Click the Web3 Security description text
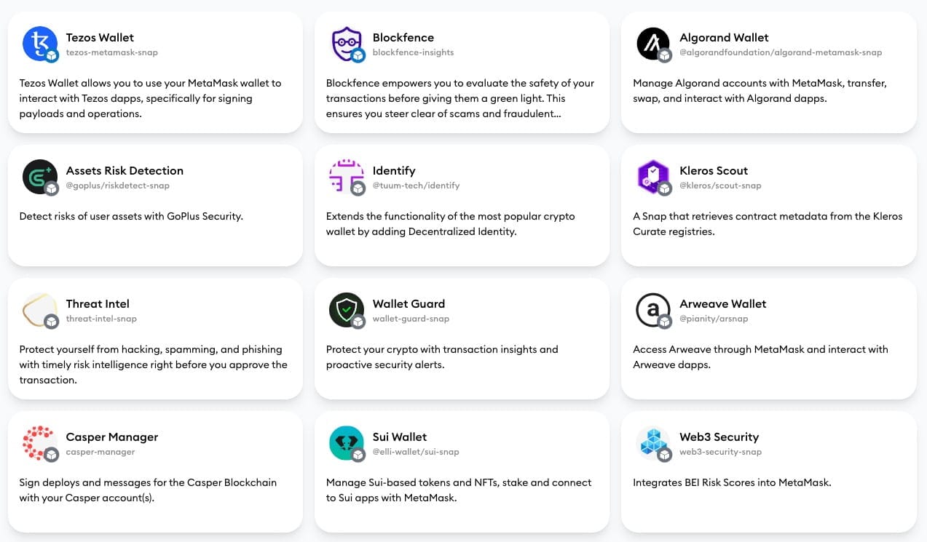The image size is (927, 542). [732, 482]
